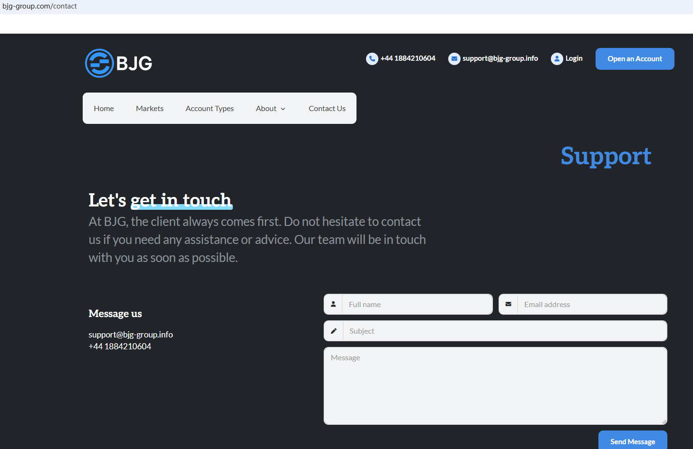The image size is (693, 449).
Task: Click the BJG wordmark text
Action: click(135, 64)
